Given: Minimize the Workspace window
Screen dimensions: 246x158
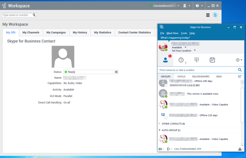Looking at the screenshot, I should point(208,6).
